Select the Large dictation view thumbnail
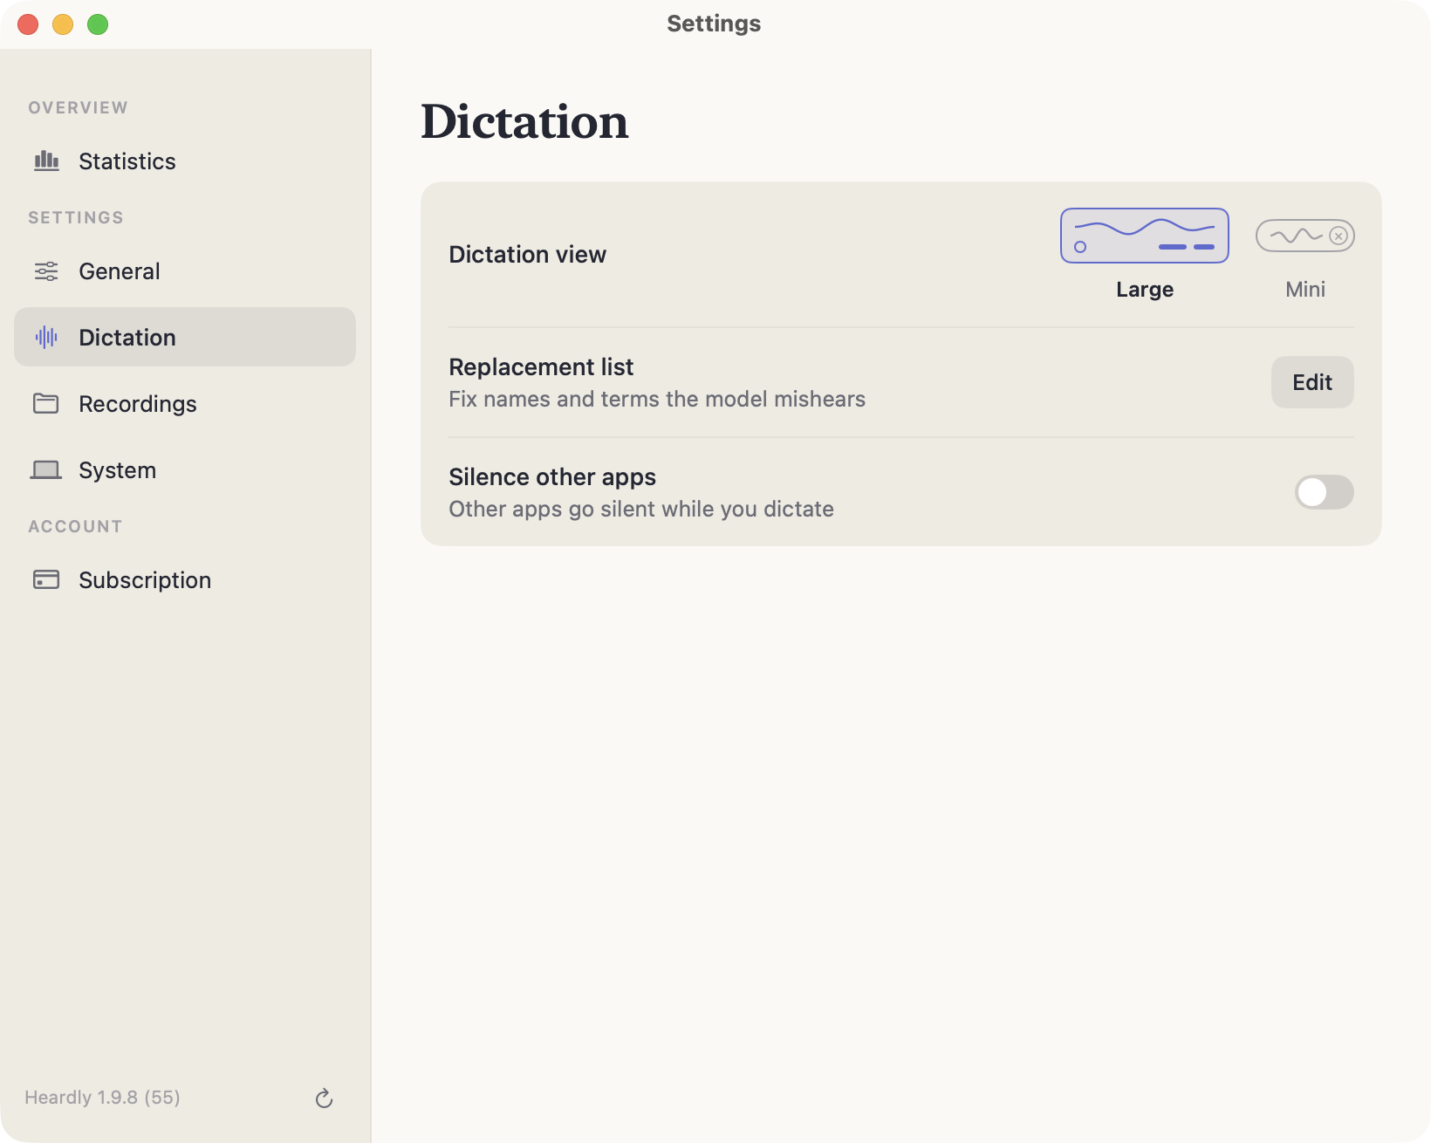Viewport: 1431px width, 1143px height. click(1145, 236)
